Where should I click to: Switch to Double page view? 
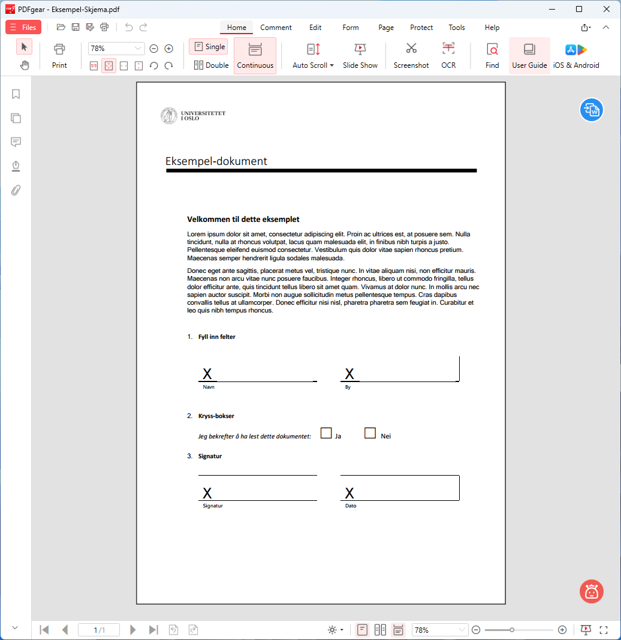pyautogui.click(x=211, y=65)
